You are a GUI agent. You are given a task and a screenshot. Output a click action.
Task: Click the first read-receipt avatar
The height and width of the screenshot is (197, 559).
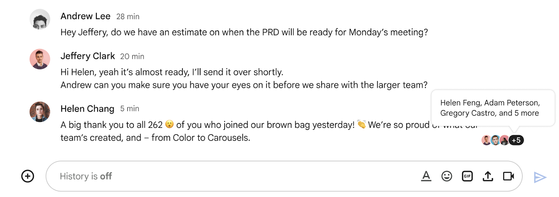coord(486,140)
